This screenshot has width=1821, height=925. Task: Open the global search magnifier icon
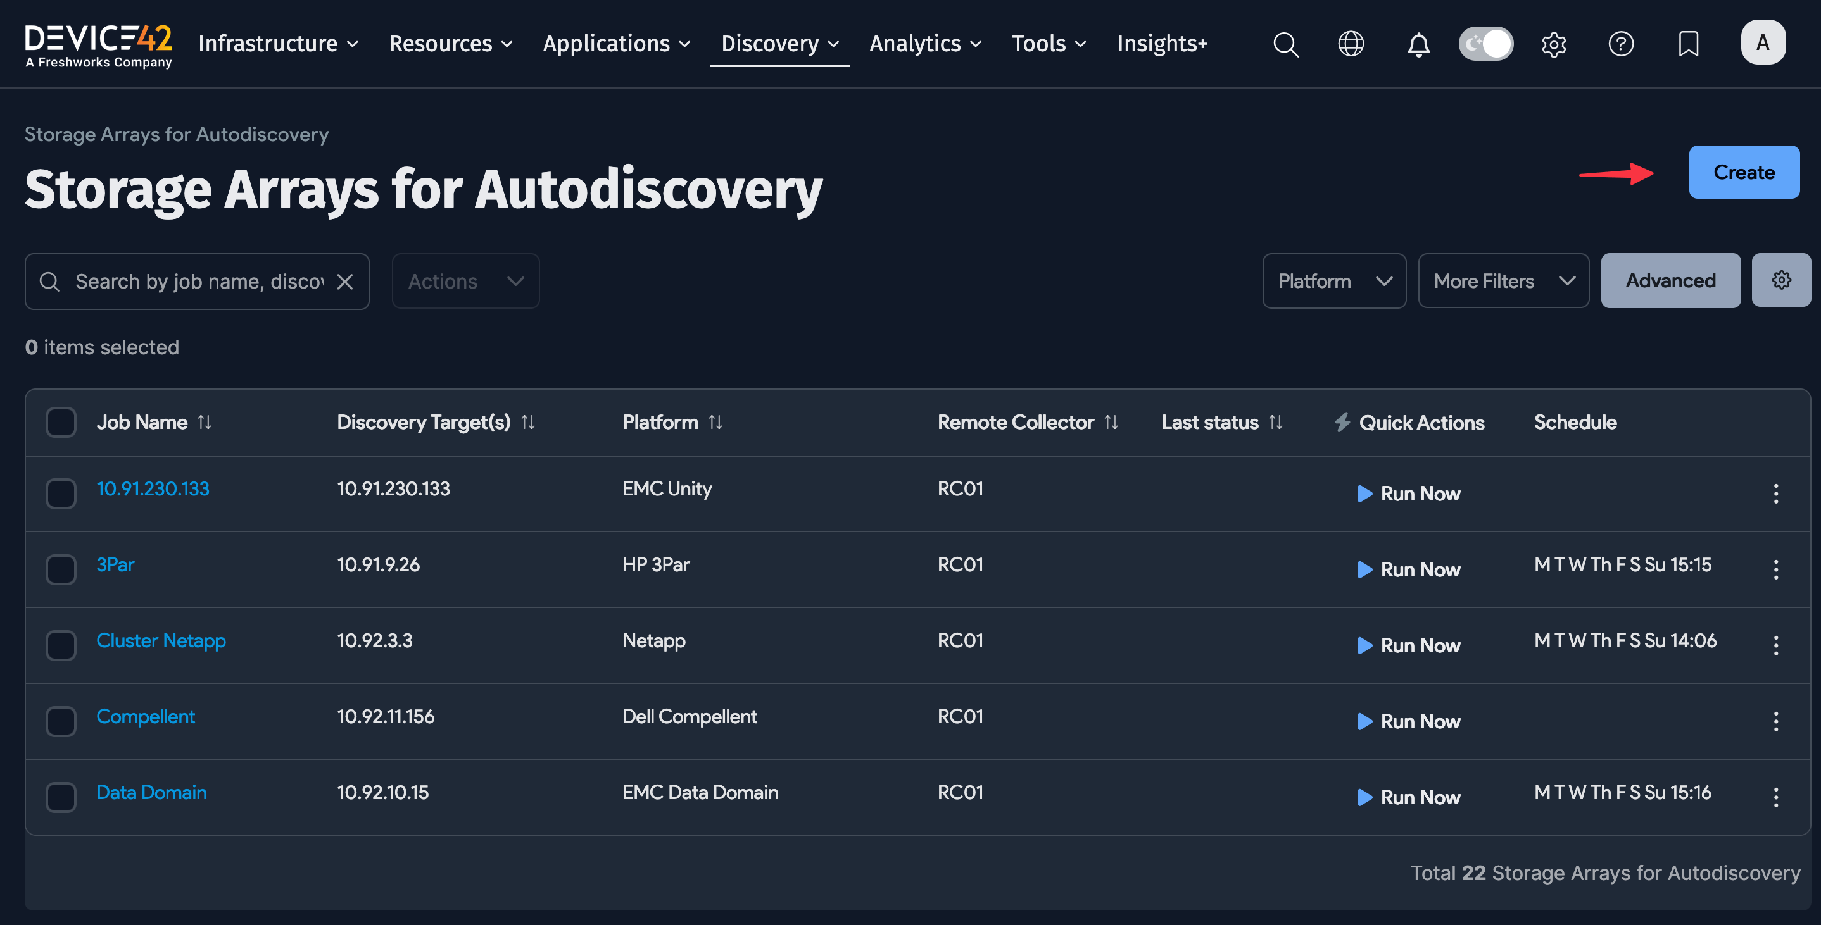click(x=1286, y=44)
